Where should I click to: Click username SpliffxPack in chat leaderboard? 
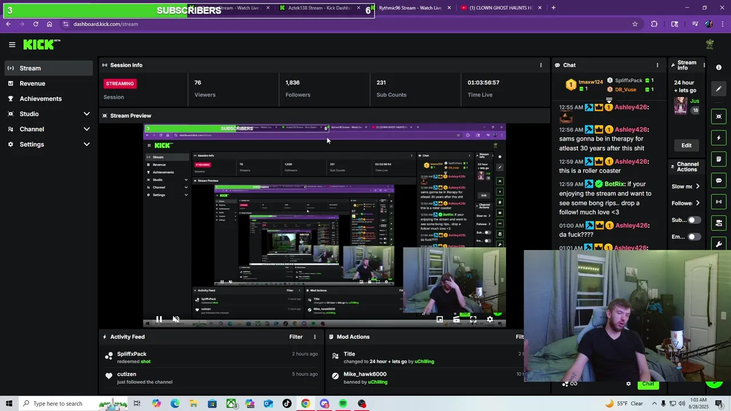pos(629,80)
